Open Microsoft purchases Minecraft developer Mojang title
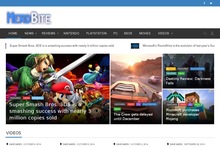 183,114
